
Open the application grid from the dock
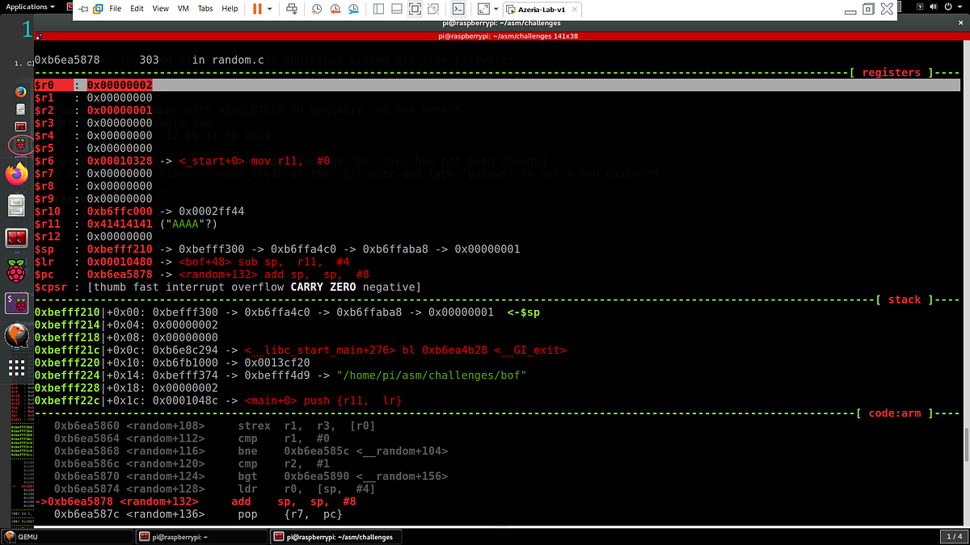[16, 367]
